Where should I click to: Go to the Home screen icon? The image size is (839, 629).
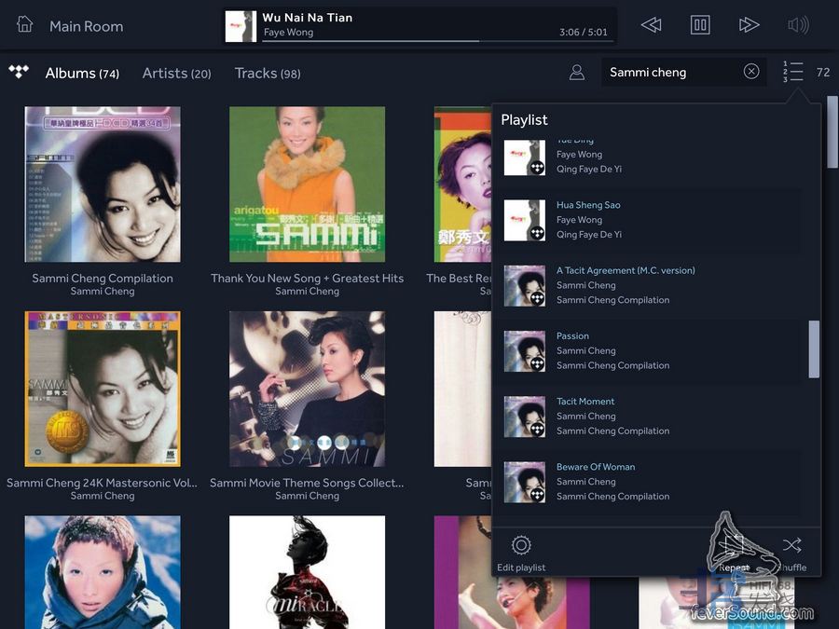25,25
